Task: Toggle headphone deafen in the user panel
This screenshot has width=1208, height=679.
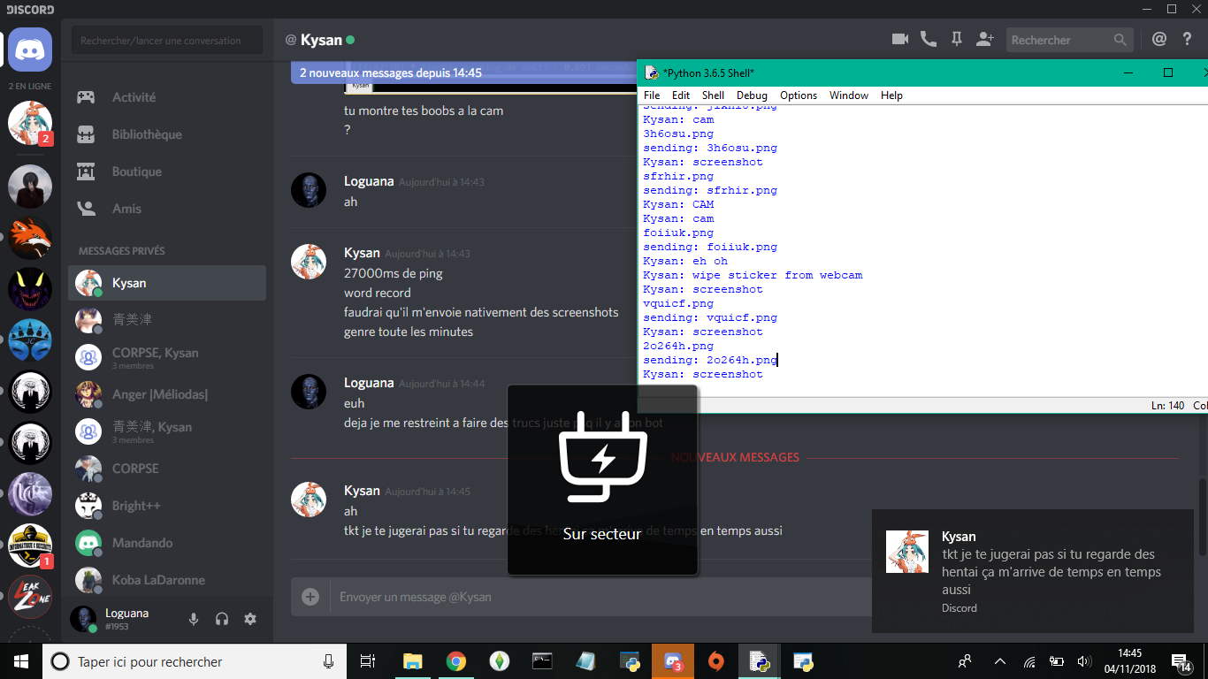Action: [x=222, y=619]
